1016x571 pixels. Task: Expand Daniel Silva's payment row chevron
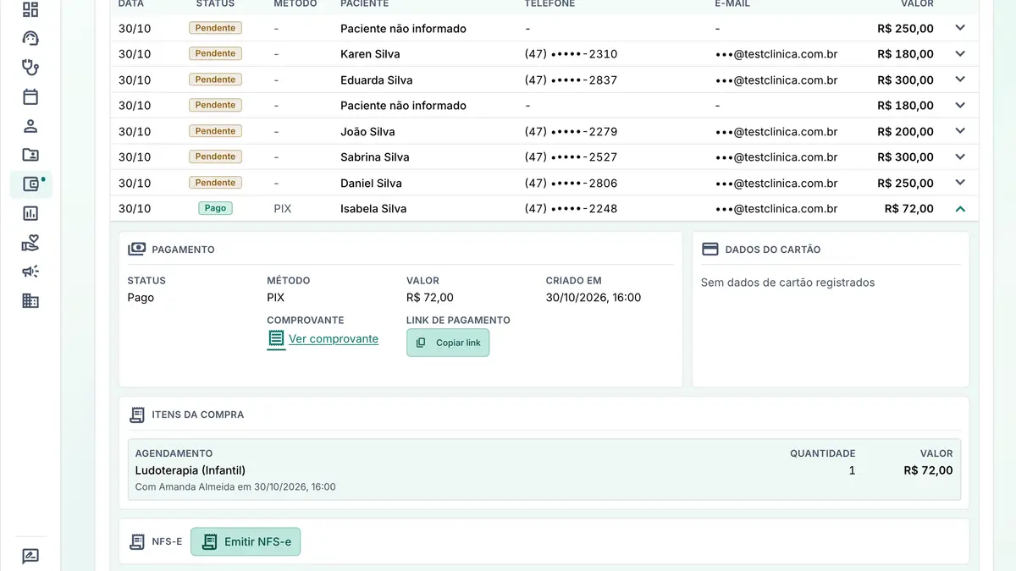click(960, 183)
